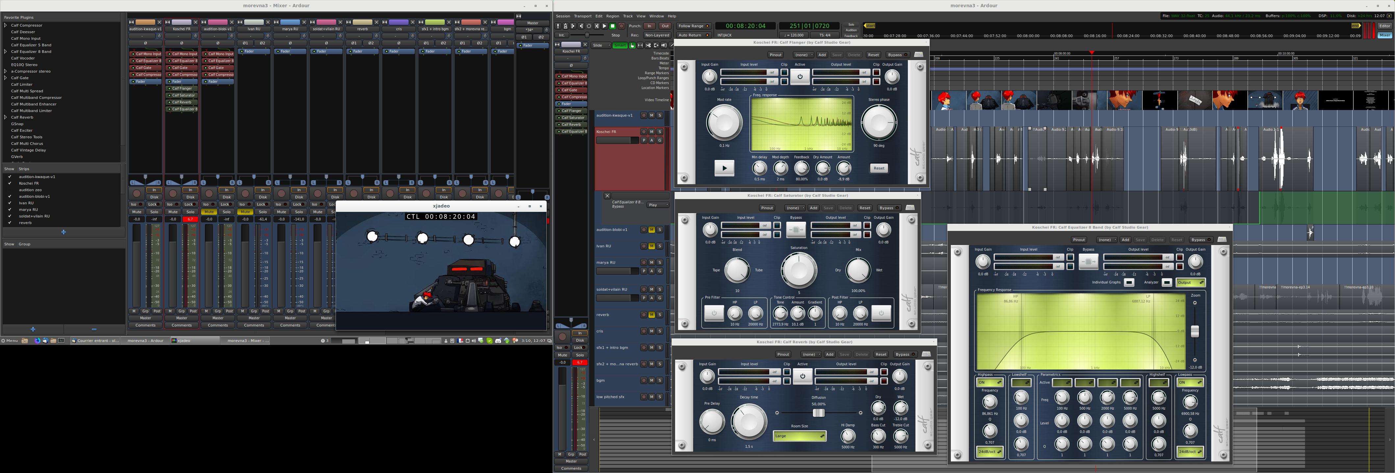Enable the audition zeo strip checkbox
1395x473 pixels.
10,190
